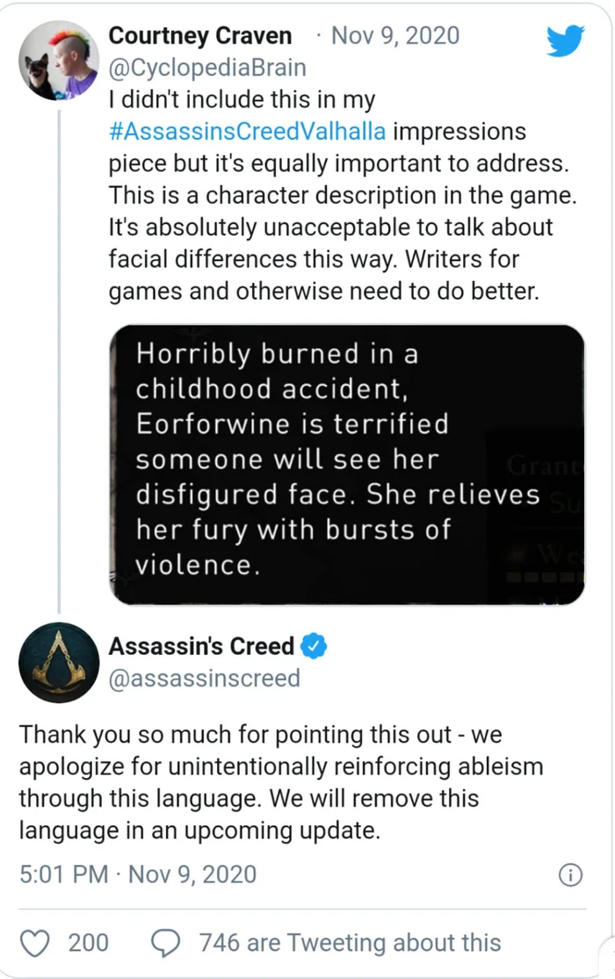Open the #AssassinsCreedValhalla hashtag

(247, 132)
